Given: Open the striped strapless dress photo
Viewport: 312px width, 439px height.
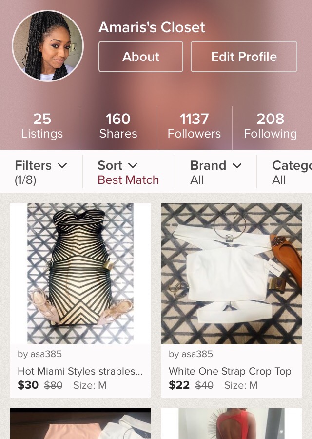Looking at the screenshot, I should [80, 274].
